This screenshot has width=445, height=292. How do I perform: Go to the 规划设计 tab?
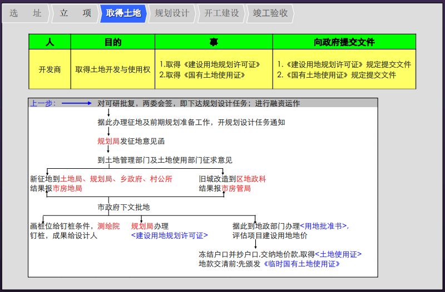(x=171, y=13)
